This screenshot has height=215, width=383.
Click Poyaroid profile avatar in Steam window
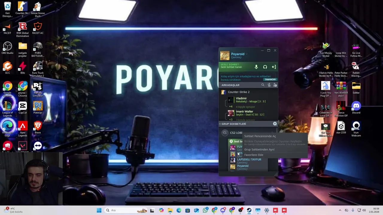point(225,56)
